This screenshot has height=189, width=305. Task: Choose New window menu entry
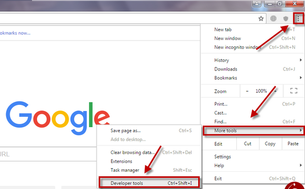point(253,39)
